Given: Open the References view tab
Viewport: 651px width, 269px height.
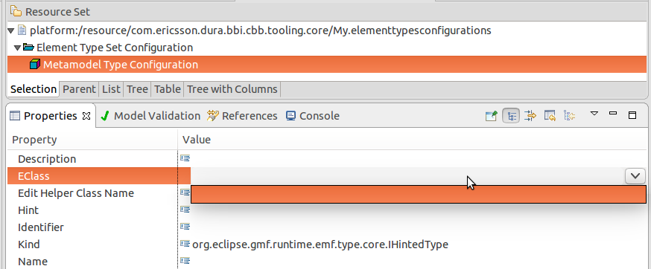Looking at the screenshot, I should point(243,116).
